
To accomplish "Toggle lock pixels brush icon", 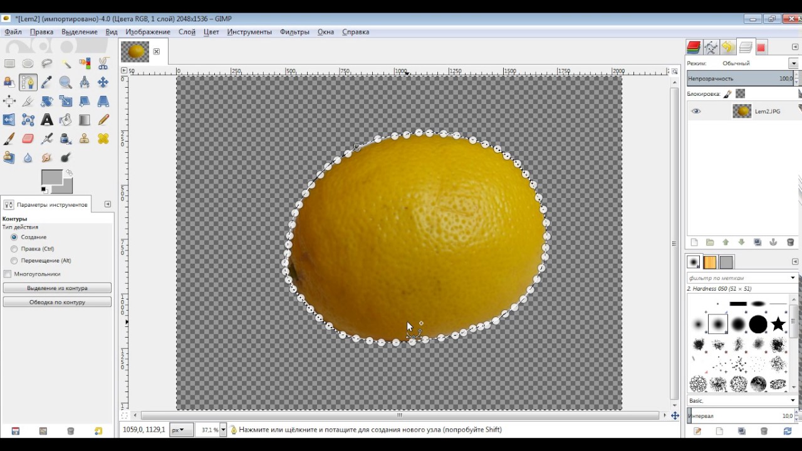I will pyautogui.click(x=727, y=94).
